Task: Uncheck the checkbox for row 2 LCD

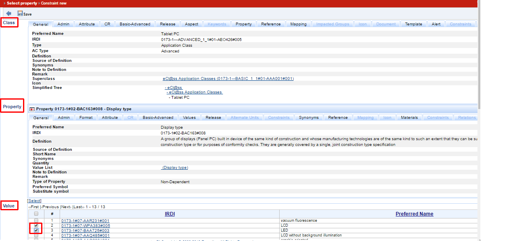Action: pos(36,226)
